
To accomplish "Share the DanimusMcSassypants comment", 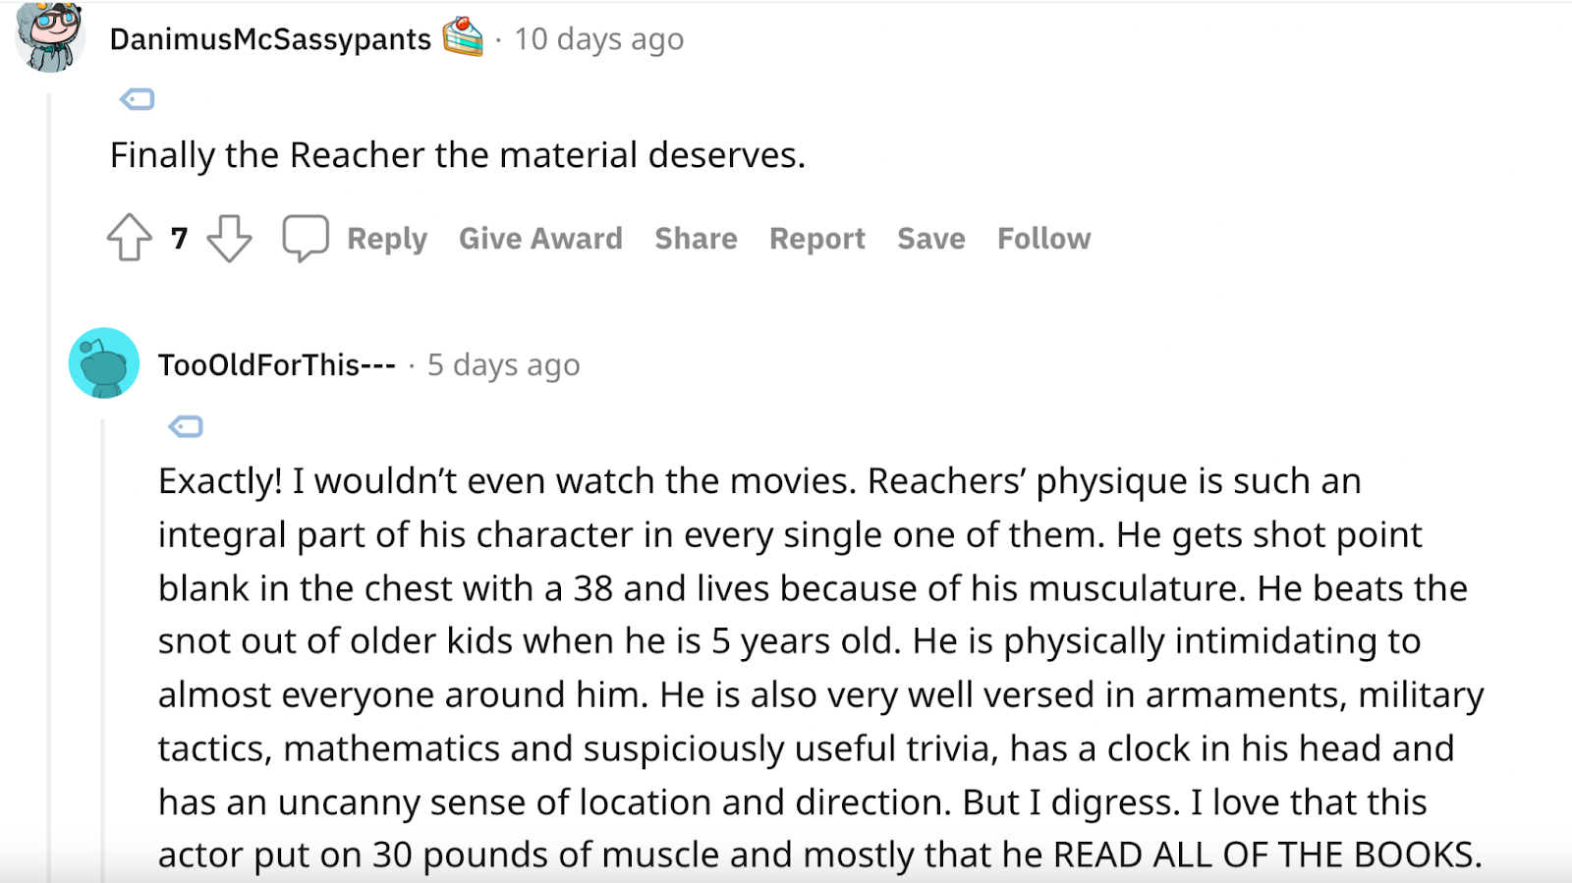I will pyautogui.click(x=696, y=239).
